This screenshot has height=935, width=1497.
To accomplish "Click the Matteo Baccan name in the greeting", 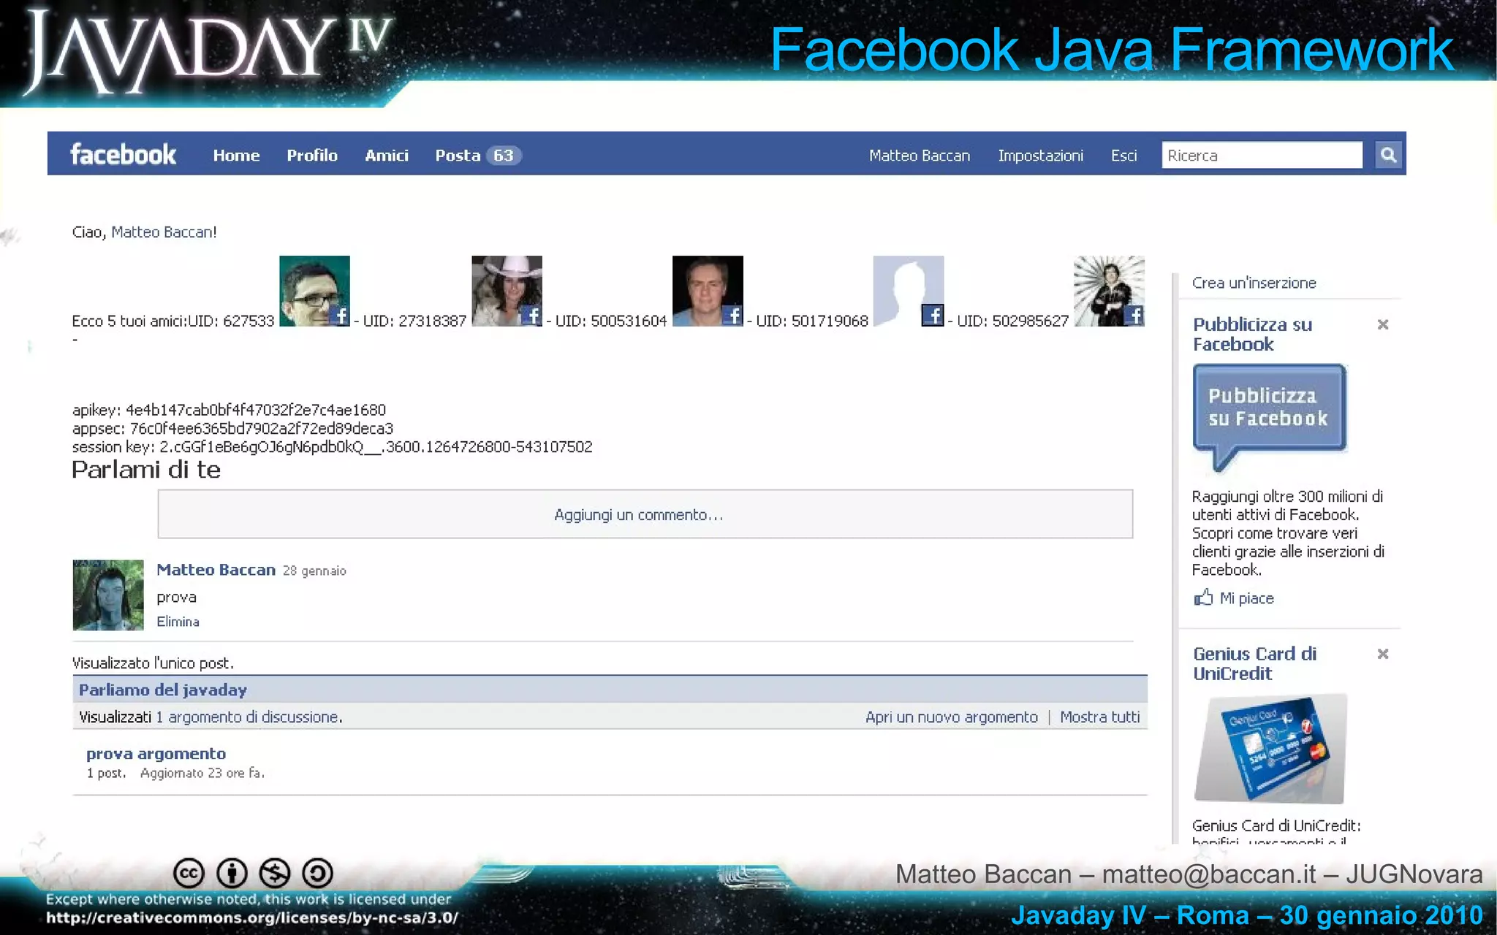I will [x=162, y=232].
